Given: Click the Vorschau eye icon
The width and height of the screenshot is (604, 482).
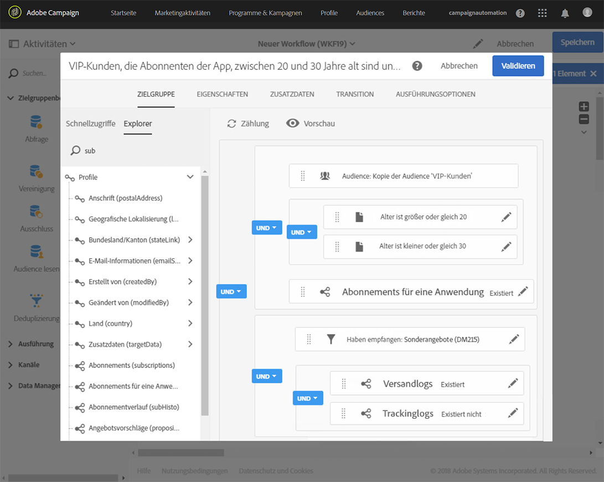Looking at the screenshot, I should coord(292,123).
